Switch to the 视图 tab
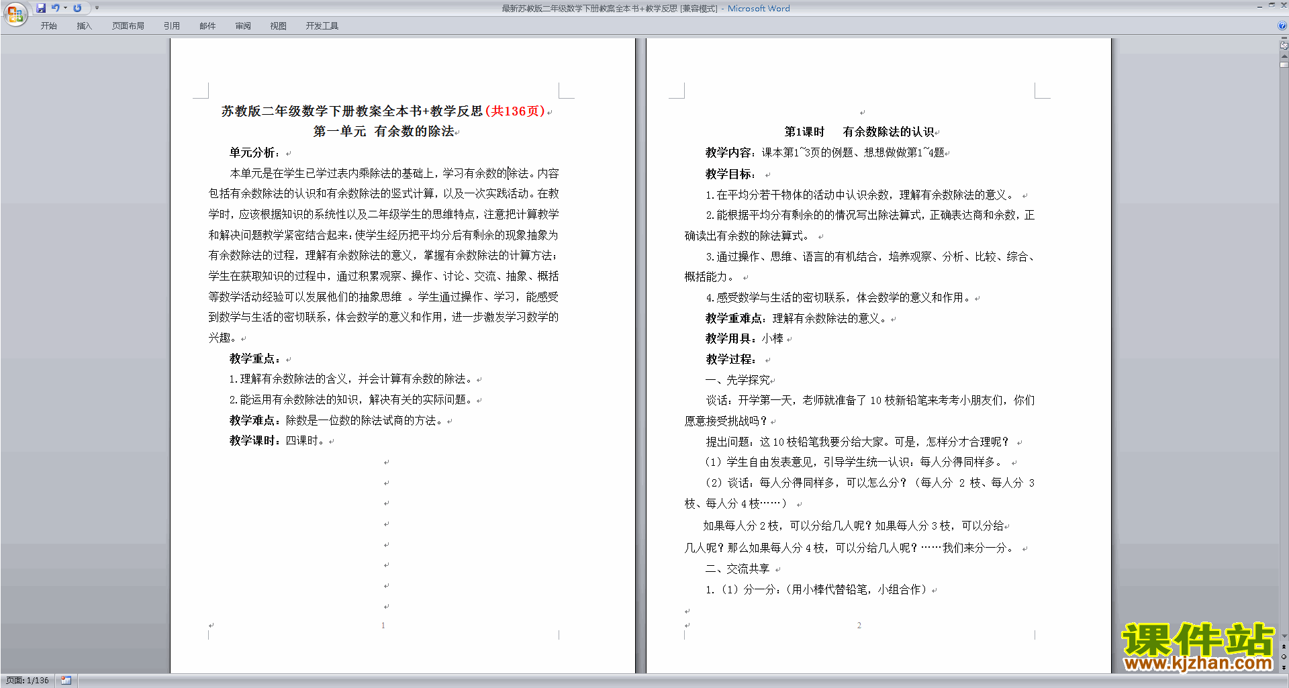Image resolution: width=1289 pixels, height=688 pixels. (278, 26)
